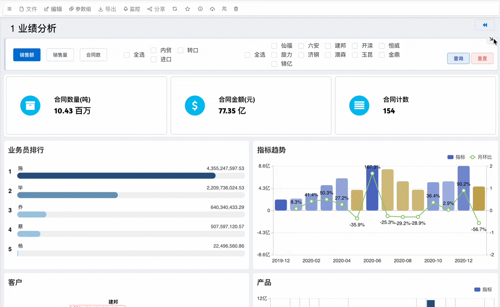Click the 查询 button
This screenshot has height=307, width=500.
click(458, 59)
